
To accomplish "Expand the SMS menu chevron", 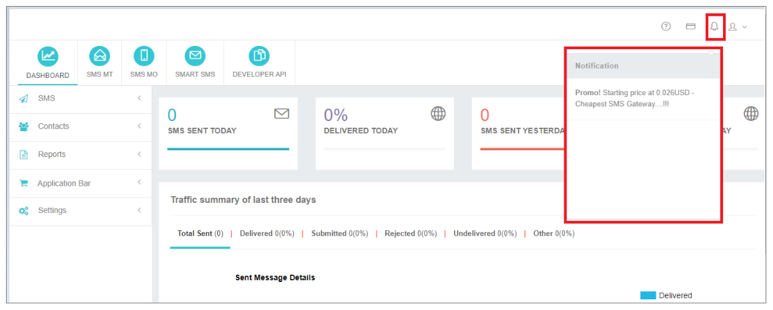I will pos(139,98).
